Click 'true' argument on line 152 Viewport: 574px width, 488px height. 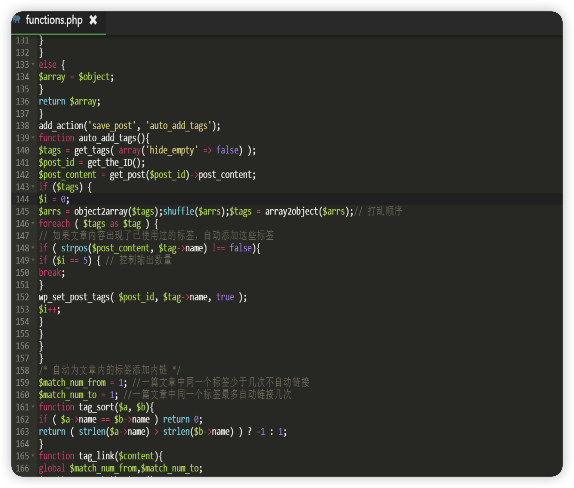click(x=225, y=297)
